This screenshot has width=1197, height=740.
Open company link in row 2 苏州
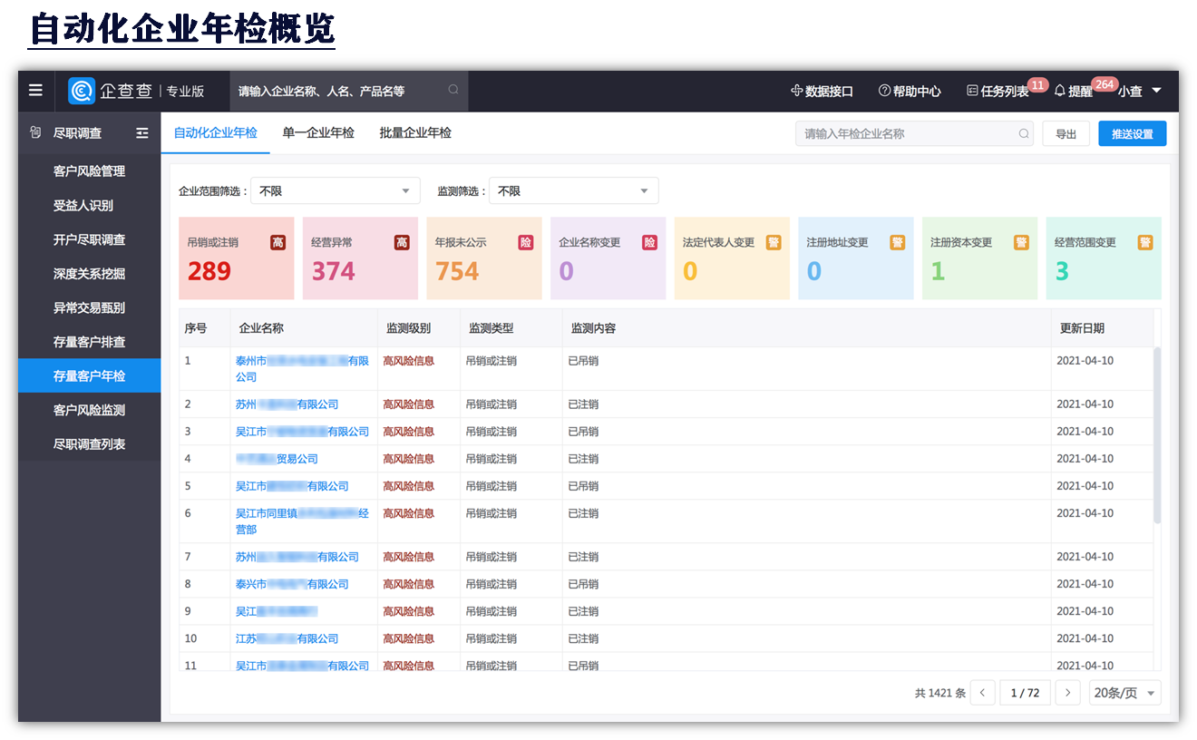287,404
